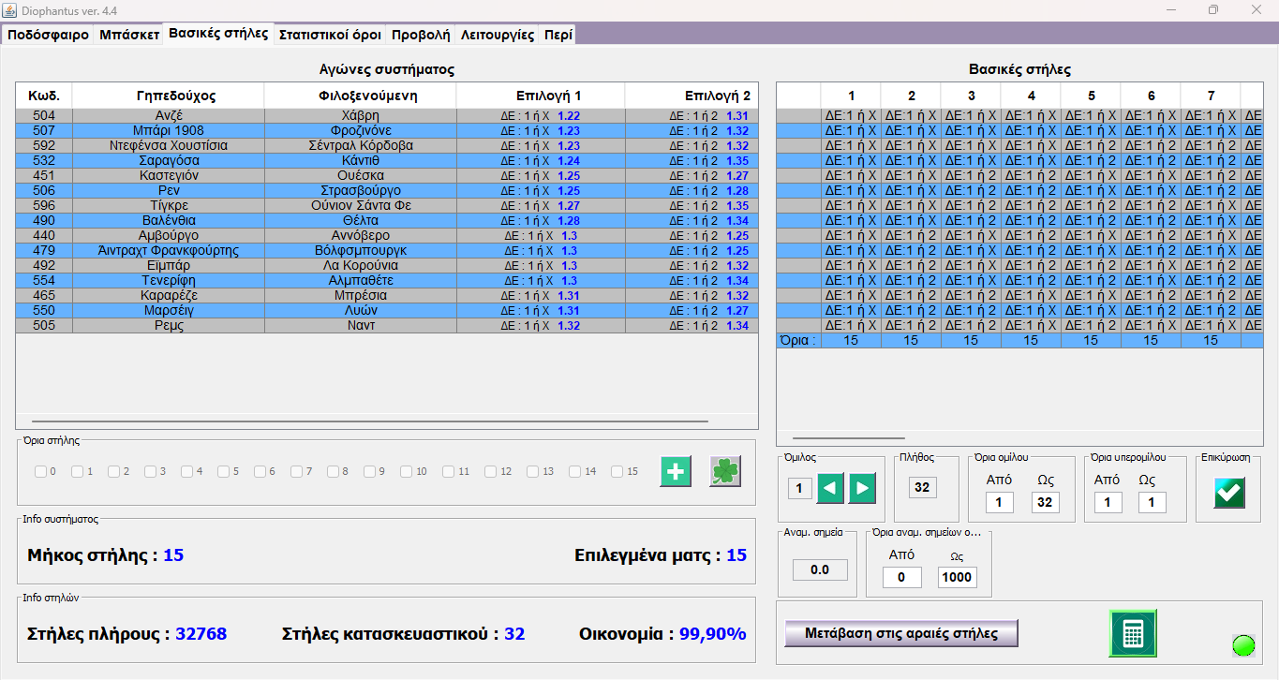This screenshot has height=680, width=1279.
Task: Click the green validation checkmark icon
Action: (1228, 493)
